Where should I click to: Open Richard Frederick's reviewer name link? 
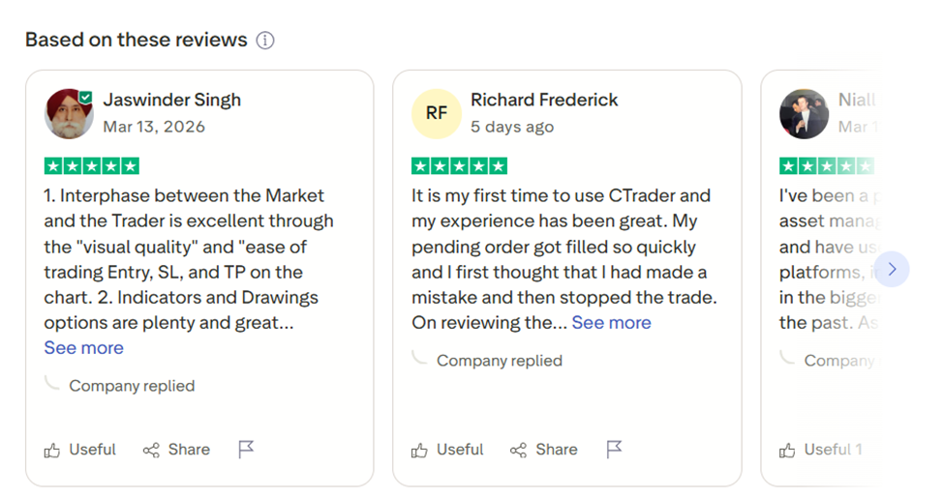point(544,100)
